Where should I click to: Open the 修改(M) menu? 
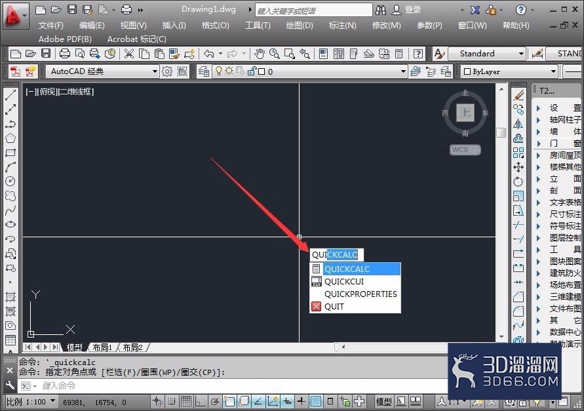tap(387, 26)
